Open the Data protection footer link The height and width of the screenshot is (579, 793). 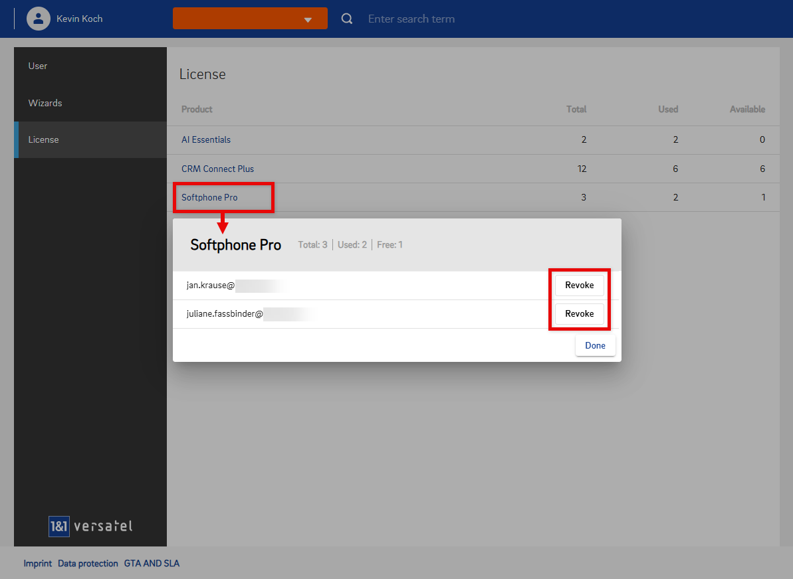tap(88, 563)
